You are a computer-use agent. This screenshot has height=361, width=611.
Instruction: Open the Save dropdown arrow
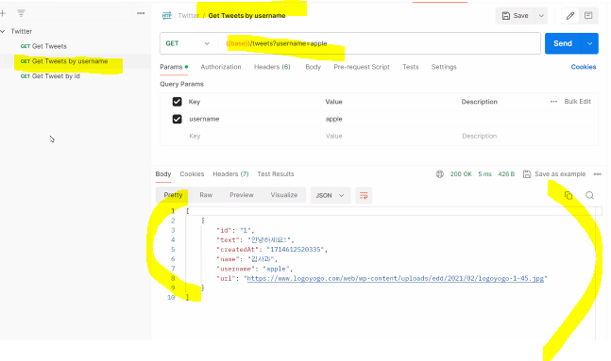[541, 16]
